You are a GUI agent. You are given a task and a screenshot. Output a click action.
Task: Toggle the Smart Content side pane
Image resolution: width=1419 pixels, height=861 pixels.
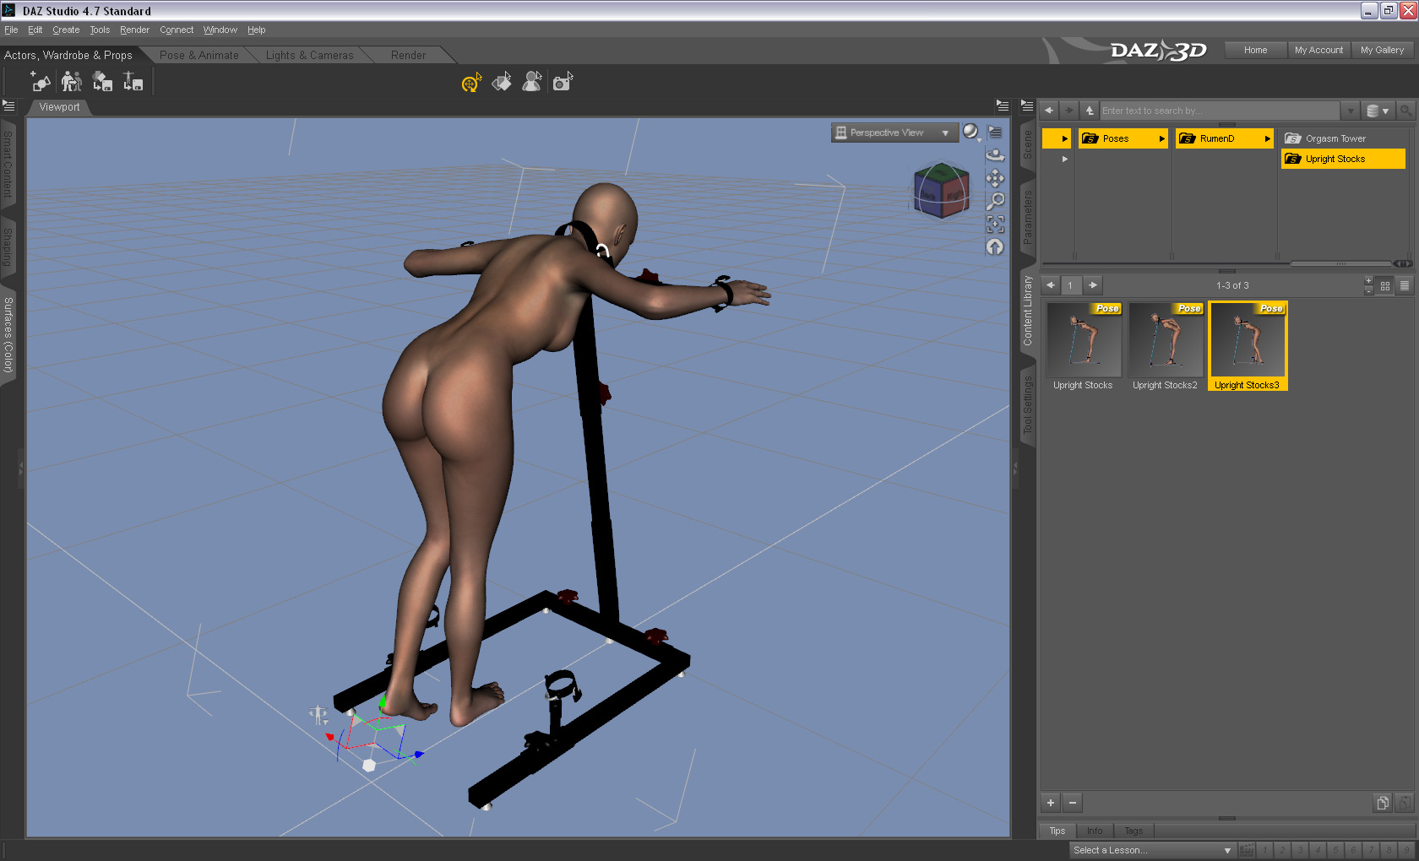pos(8,163)
